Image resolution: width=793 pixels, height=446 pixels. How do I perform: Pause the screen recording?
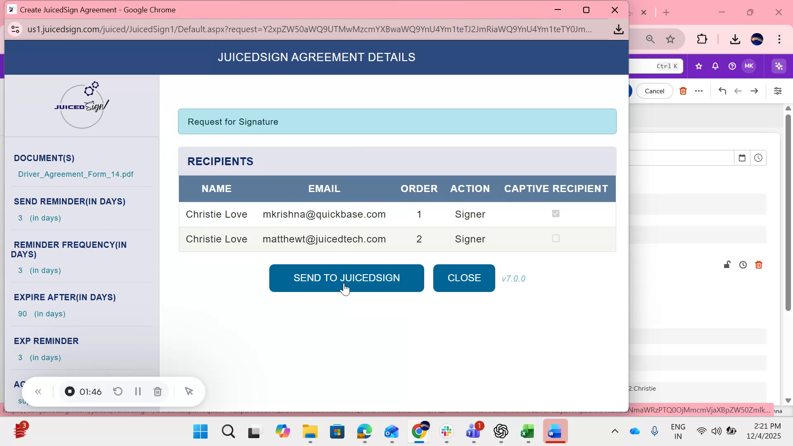tap(138, 391)
